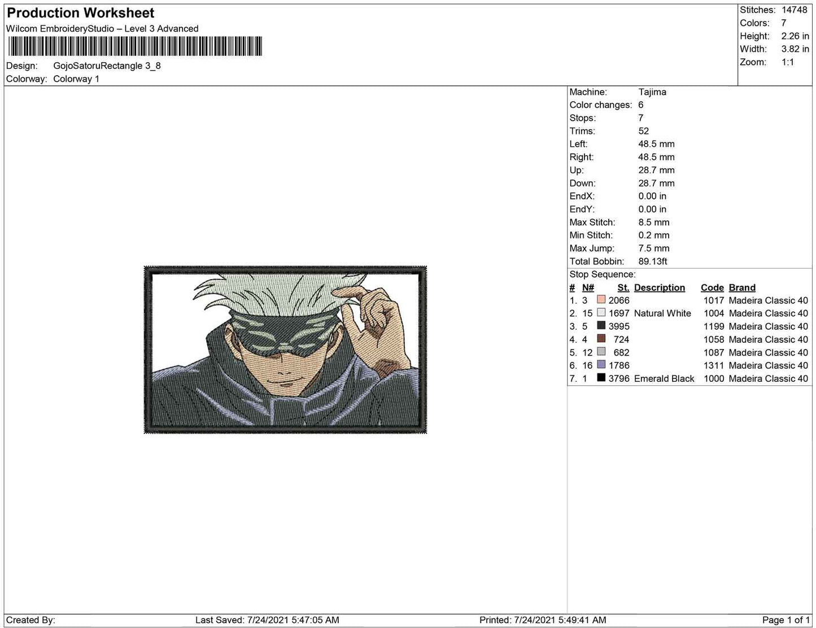816x628 pixels.
Task: Click the Color changes value 6
Action: tap(641, 105)
